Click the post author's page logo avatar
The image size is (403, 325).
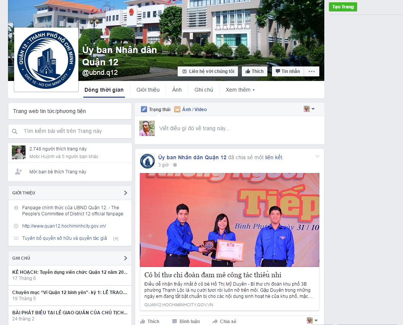147,161
